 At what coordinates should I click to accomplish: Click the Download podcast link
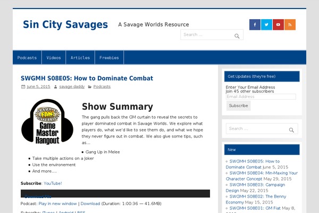click(90, 203)
